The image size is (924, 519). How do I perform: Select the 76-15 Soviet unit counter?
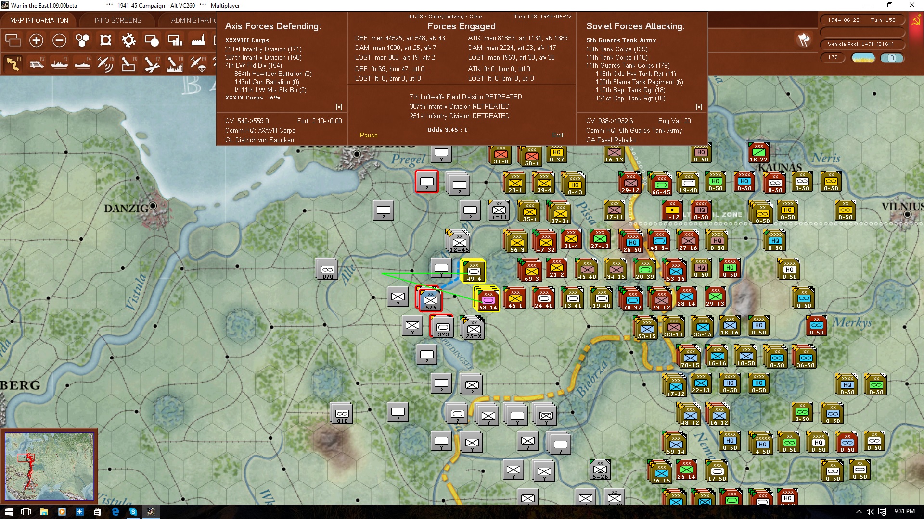click(661, 473)
